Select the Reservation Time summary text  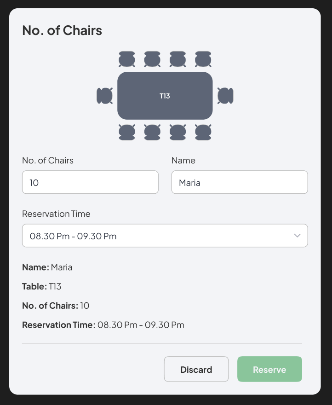pyautogui.click(x=103, y=324)
